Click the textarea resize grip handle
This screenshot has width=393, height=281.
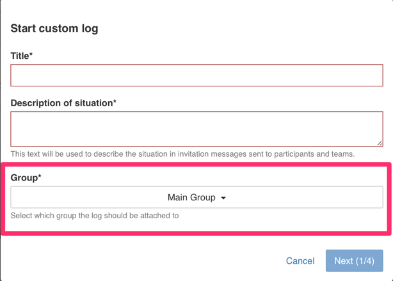point(379,143)
